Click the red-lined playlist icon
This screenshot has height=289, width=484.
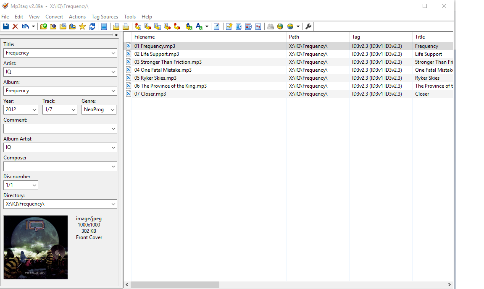click(x=248, y=26)
